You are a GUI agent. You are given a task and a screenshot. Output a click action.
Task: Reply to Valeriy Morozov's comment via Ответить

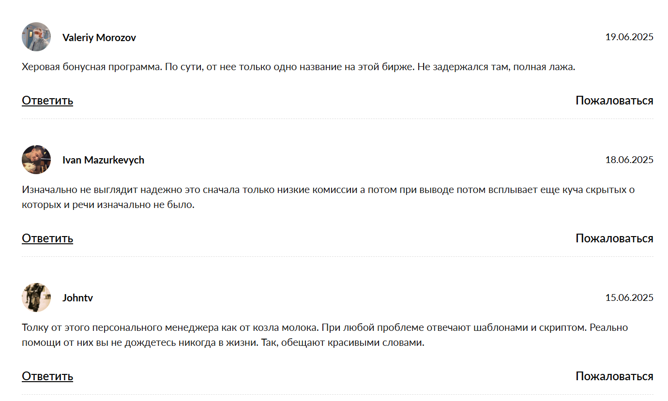click(47, 101)
